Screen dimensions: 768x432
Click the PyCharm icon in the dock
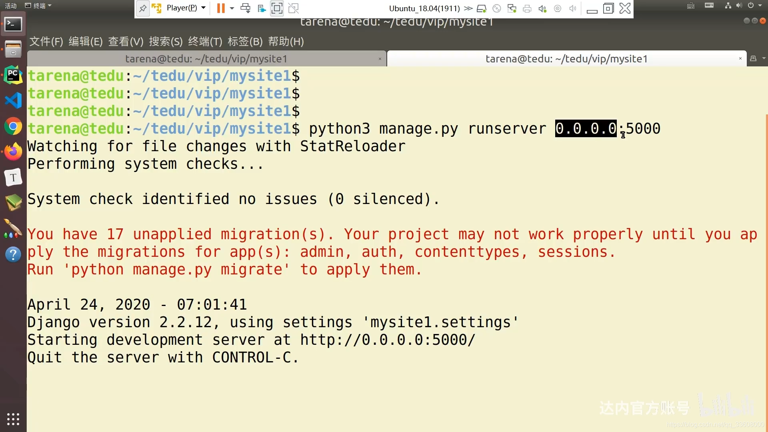(13, 75)
